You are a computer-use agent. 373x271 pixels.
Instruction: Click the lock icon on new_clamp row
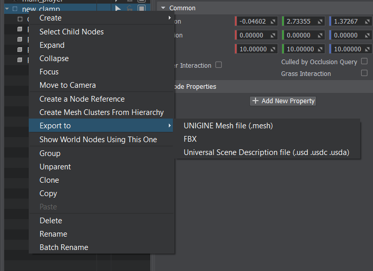(130, 9)
